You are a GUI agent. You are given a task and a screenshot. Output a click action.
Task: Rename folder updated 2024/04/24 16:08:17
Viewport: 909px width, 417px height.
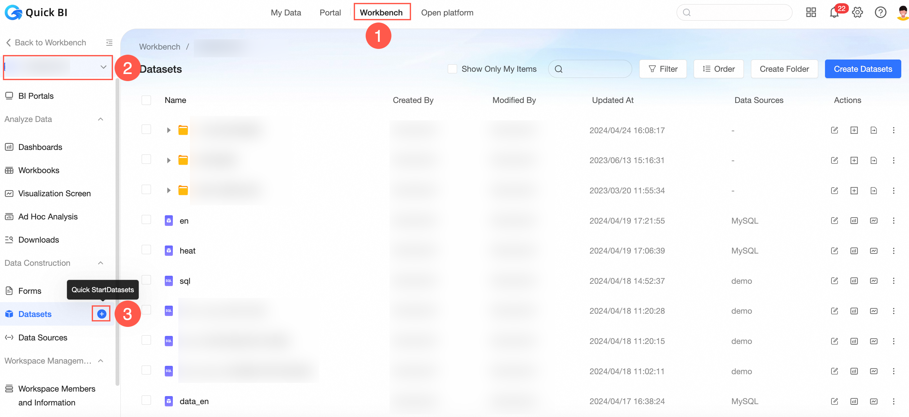tap(834, 130)
